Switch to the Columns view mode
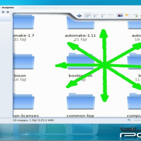The image size is (141, 141). [111, 16]
